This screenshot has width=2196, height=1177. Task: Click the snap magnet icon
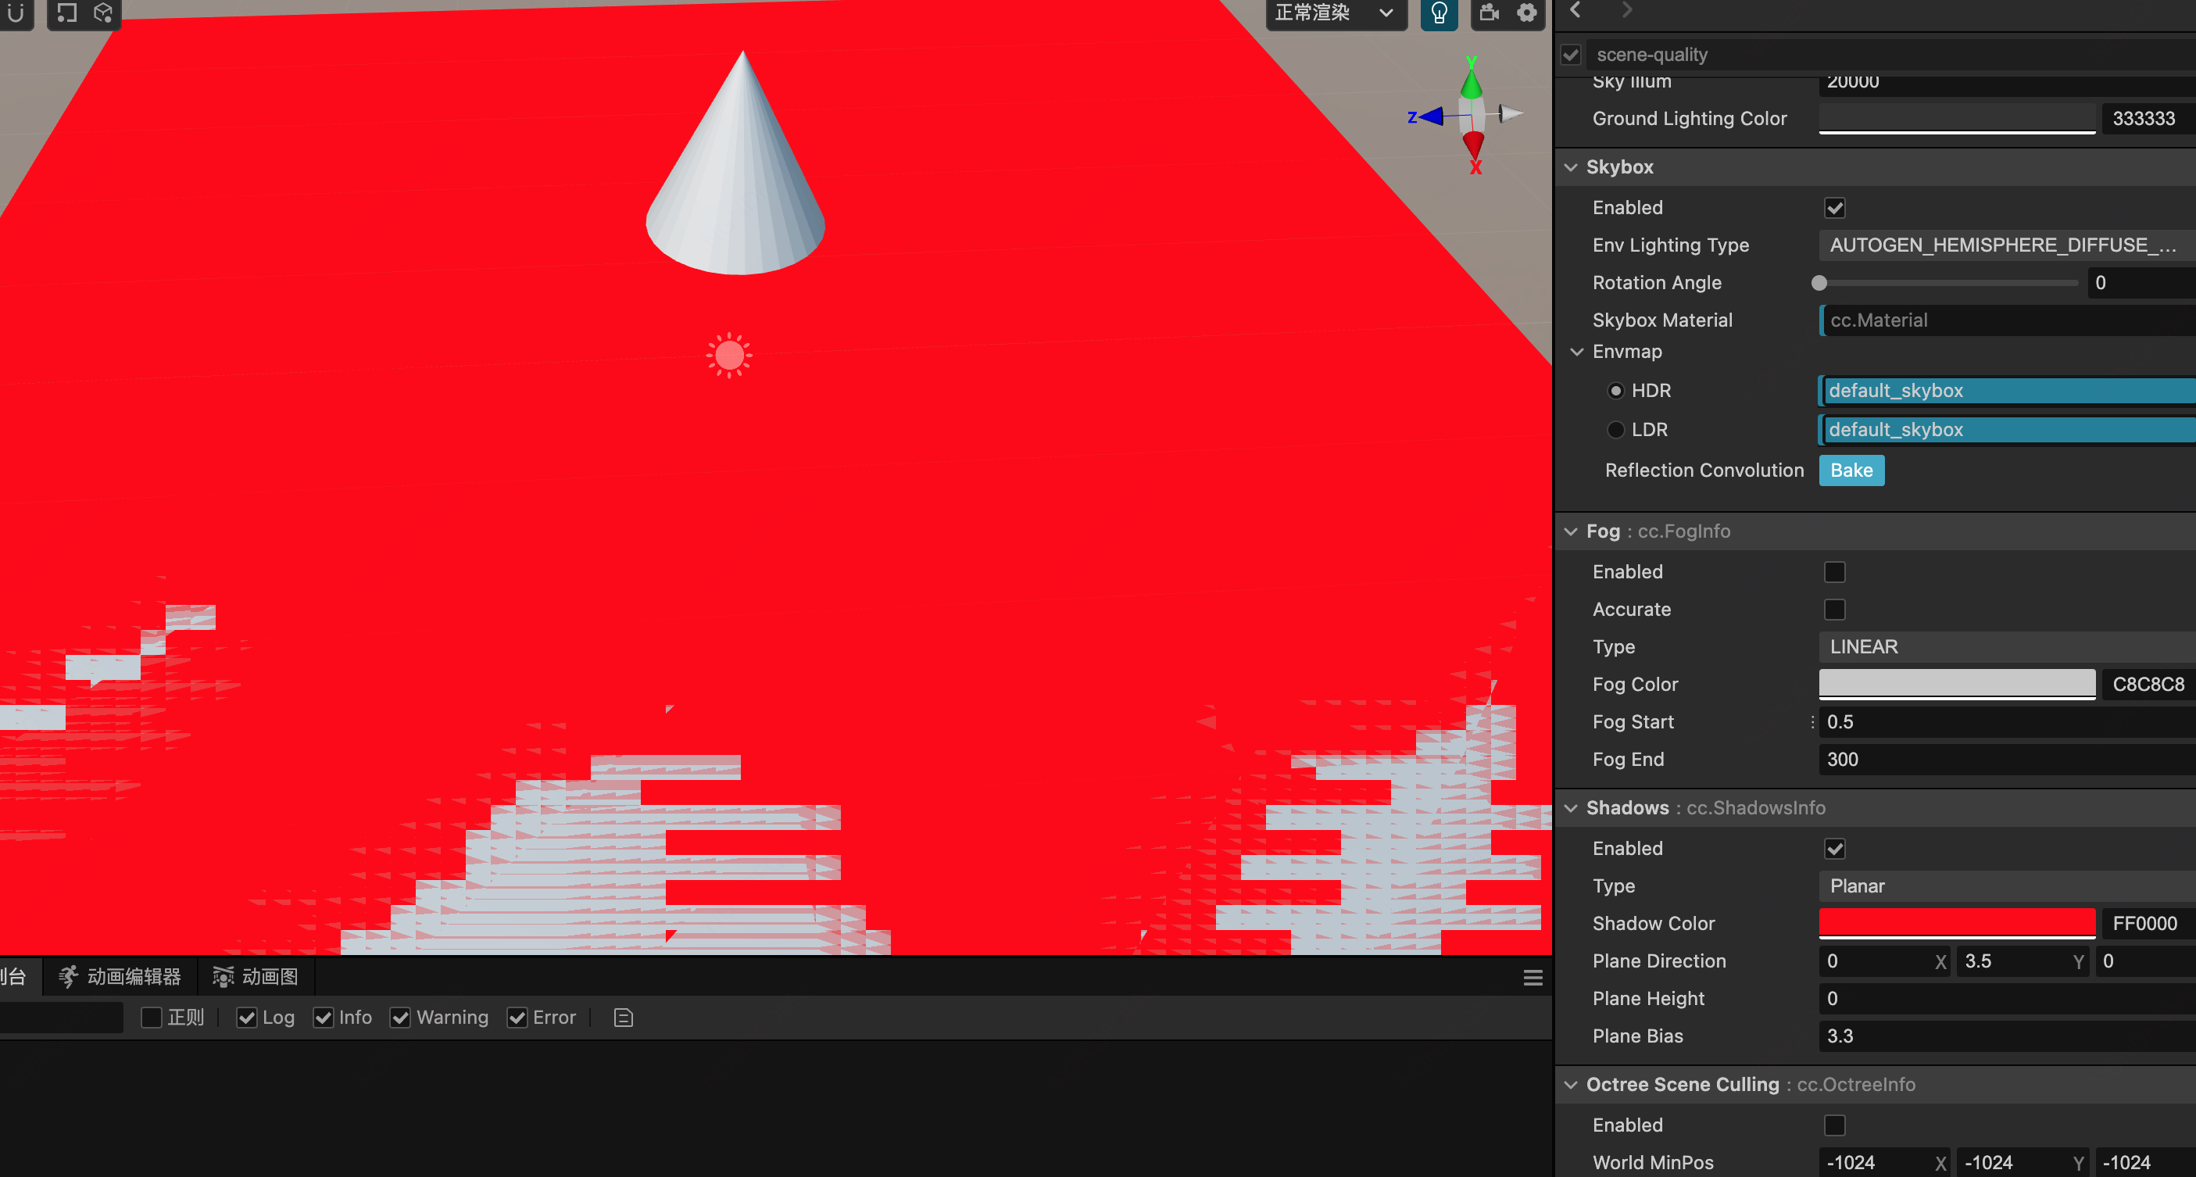16,13
